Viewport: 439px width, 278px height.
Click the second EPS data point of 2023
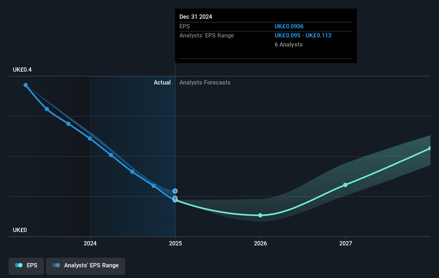point(47,109)
